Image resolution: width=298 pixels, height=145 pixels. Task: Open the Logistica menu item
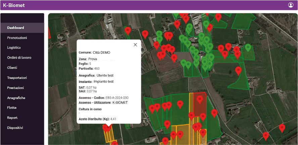click(14, 48)
